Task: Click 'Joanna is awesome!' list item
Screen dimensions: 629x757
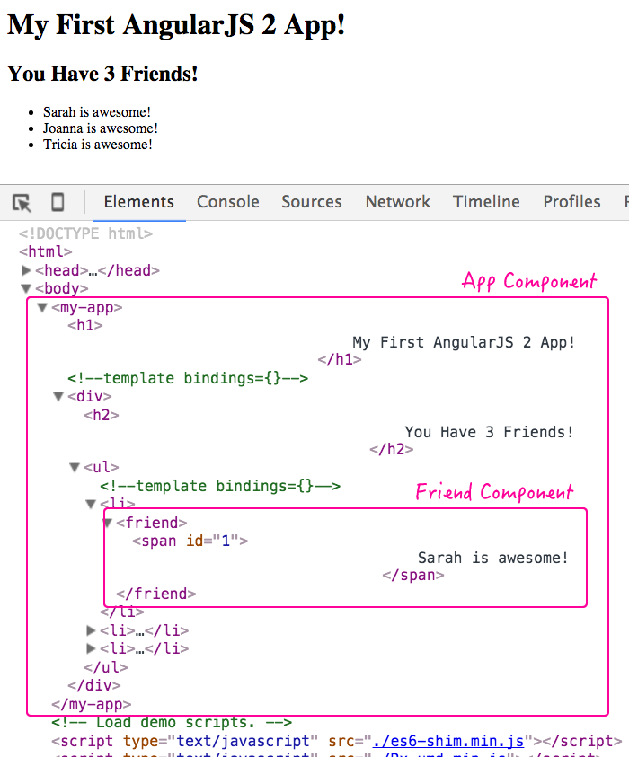Action: coord(101,128)
